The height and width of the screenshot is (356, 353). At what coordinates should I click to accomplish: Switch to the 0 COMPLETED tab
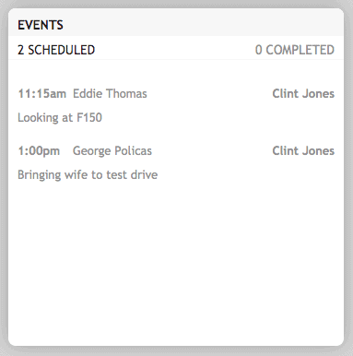tap(295, 50)
